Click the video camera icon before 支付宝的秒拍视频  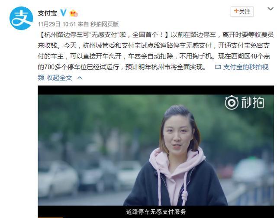pos(218,67)
